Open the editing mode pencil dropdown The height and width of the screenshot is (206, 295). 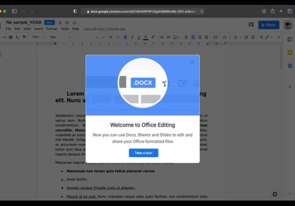tap(268, 37)
